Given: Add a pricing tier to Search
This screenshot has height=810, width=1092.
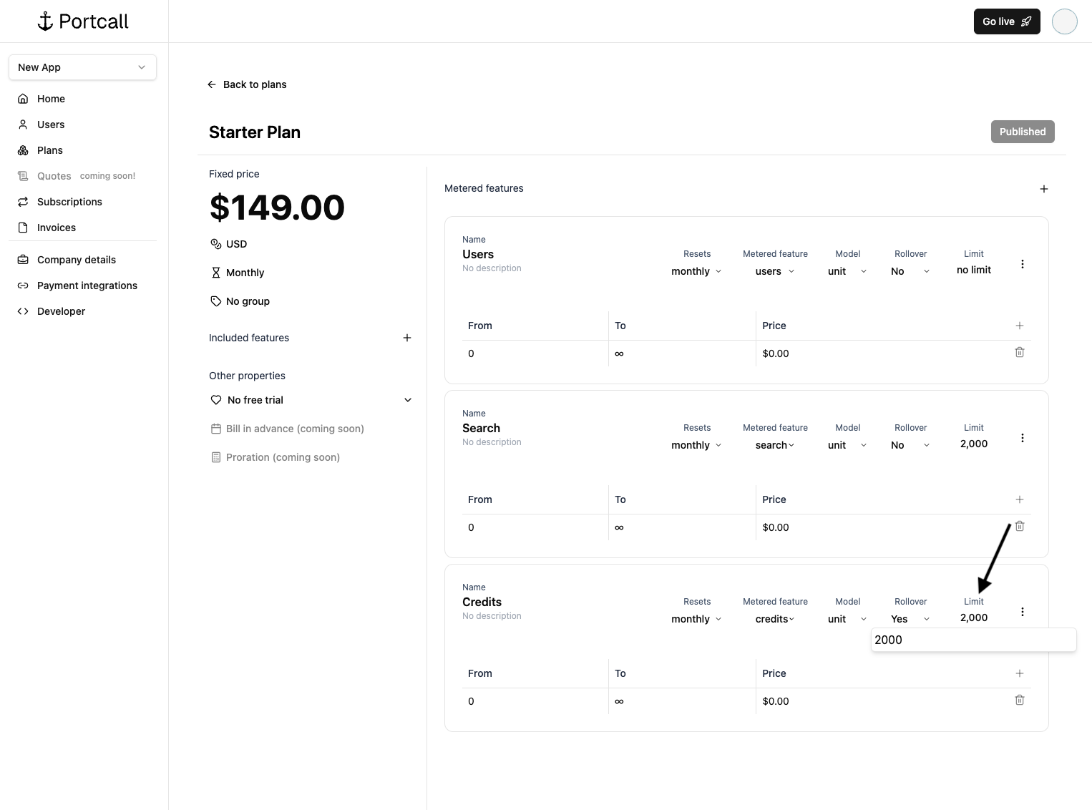Looking at the screenshot, I should pyautogui.click(x=1019, y=499).
